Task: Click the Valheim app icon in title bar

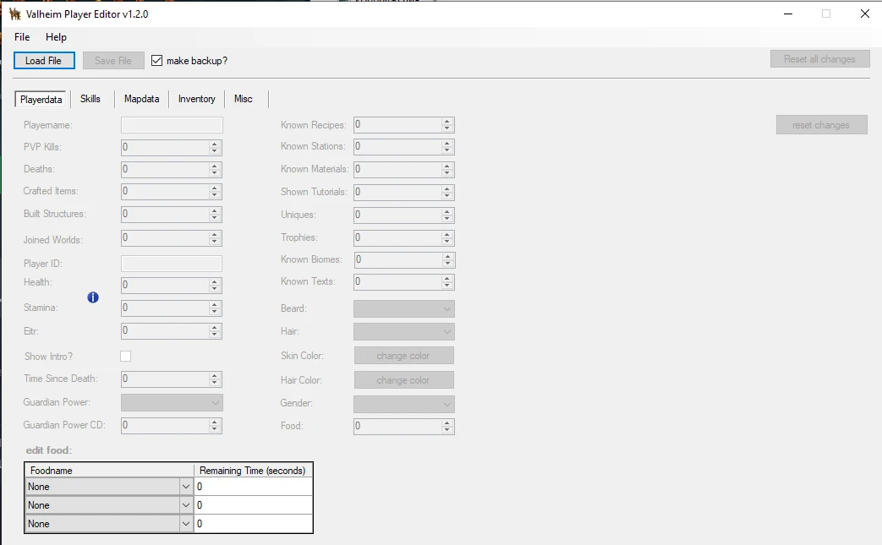Action: click(x=14, y=14)
